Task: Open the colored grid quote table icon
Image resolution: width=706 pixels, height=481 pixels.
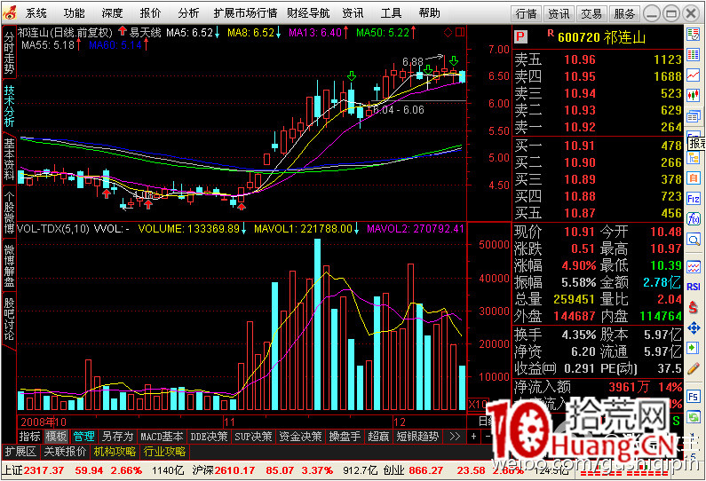Action: coord(694,54)
